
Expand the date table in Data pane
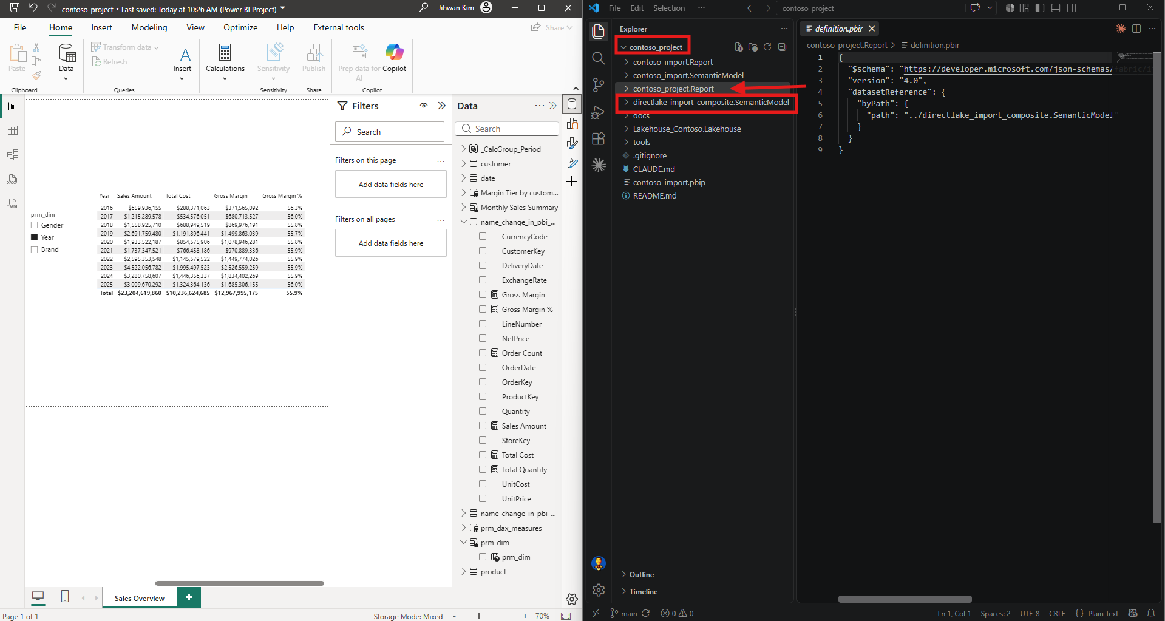tap(464, 178)
